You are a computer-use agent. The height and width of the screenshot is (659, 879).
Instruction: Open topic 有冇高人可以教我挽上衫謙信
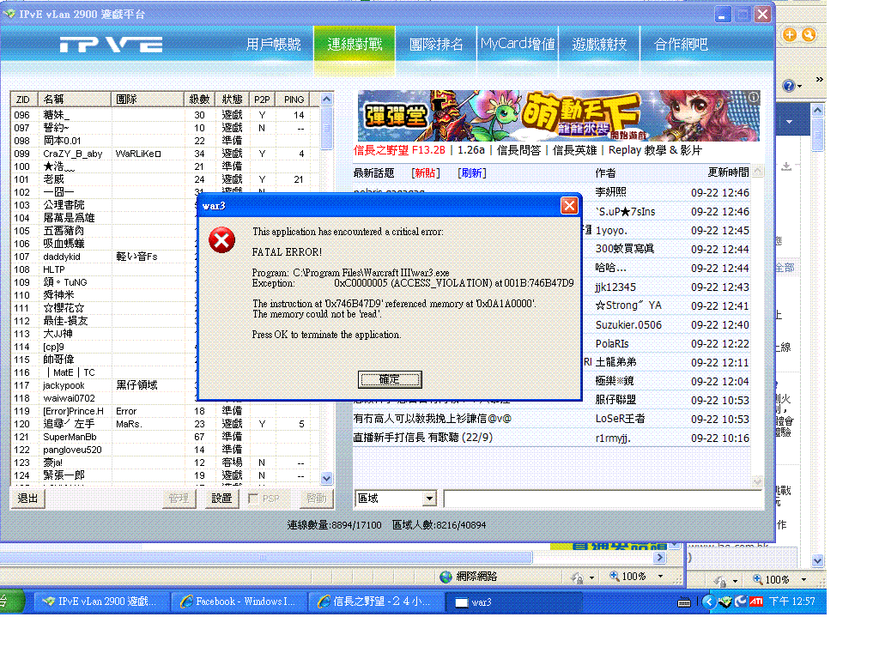click(432, 419)
